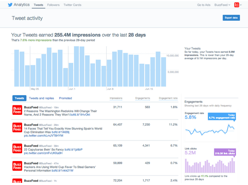Viewport: 248px width, 185px height.
Task: Go to Ads link
Action: click(x=204, y=5)
